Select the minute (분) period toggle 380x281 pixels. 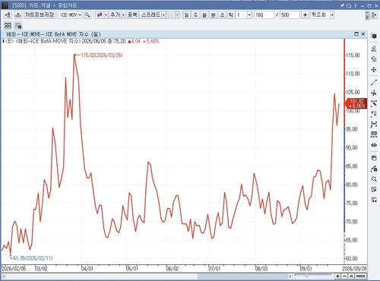(x=214, y=15)
